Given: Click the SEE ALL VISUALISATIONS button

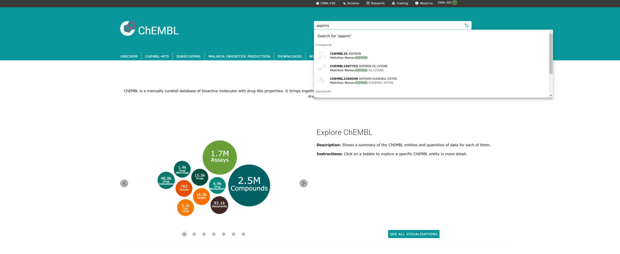Looking at the screenshot, I should coord(414,234).
